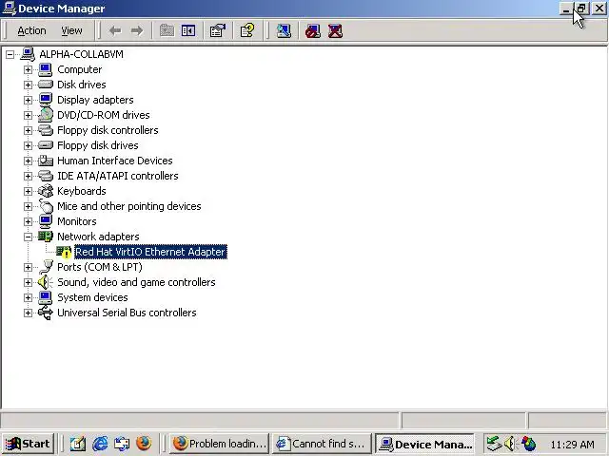Image resolution: width=609 pixels, height=456 pixels.
Task: Select the Human Interface Devices icon
Action: (x=46, y=161)
